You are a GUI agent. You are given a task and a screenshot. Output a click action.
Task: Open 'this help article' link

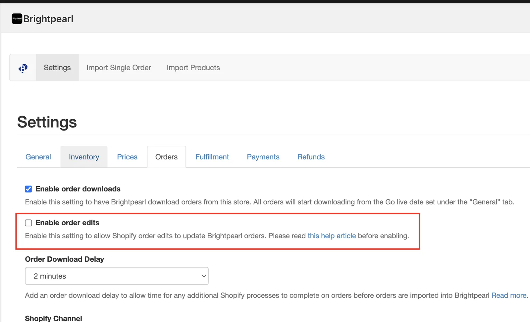tap(332, 236)
